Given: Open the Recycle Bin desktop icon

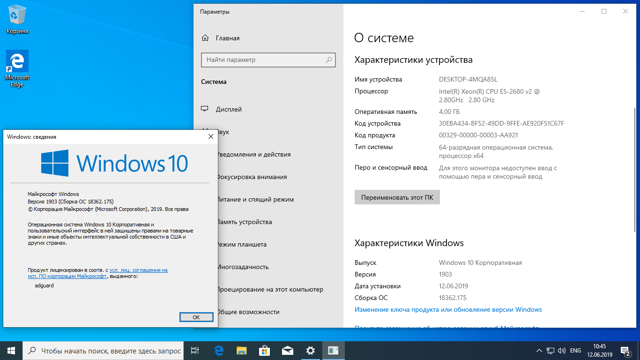Looking at the screenshot, I should coord(17,20).
